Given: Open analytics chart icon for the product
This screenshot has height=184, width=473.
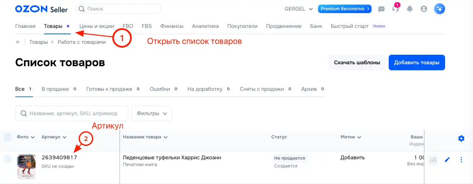Looking at the screenshot, I should [433, 160].
